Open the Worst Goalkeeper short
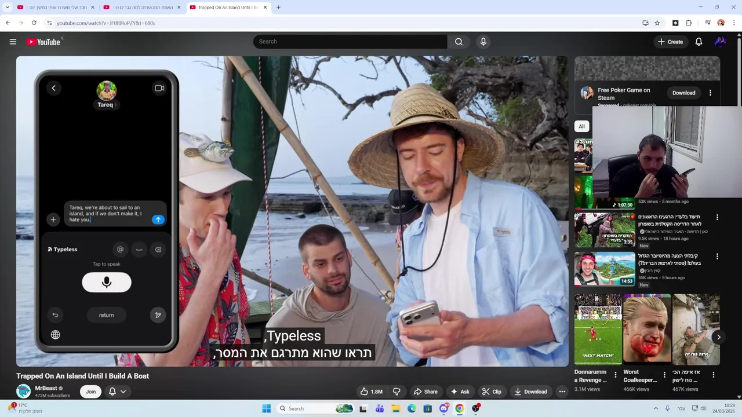 point(647,330)
